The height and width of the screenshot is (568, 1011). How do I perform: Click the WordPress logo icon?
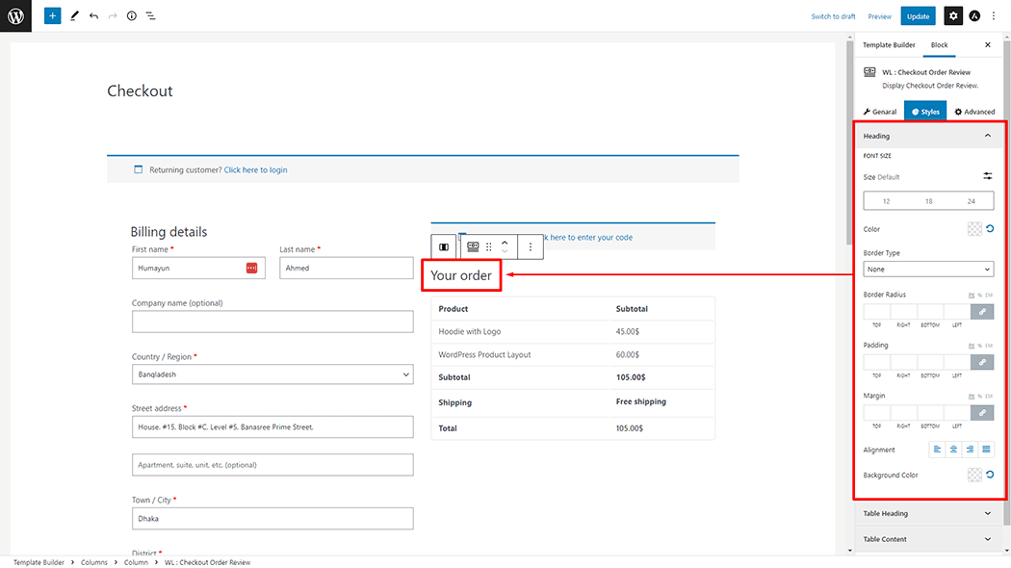pyautogui.click(x=15, y=15)
